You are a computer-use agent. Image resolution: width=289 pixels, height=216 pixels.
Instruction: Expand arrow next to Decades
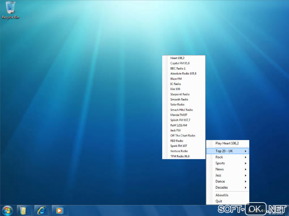[x=245, y=187]
